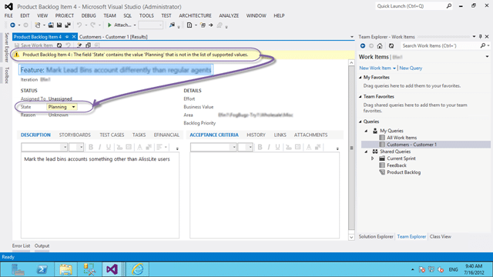The height and width of the screenshot is (277, 493).
Task: Click Bold in Acceptance Criteria toolbar
Action: pyautogui.click(x=260, y=147)
